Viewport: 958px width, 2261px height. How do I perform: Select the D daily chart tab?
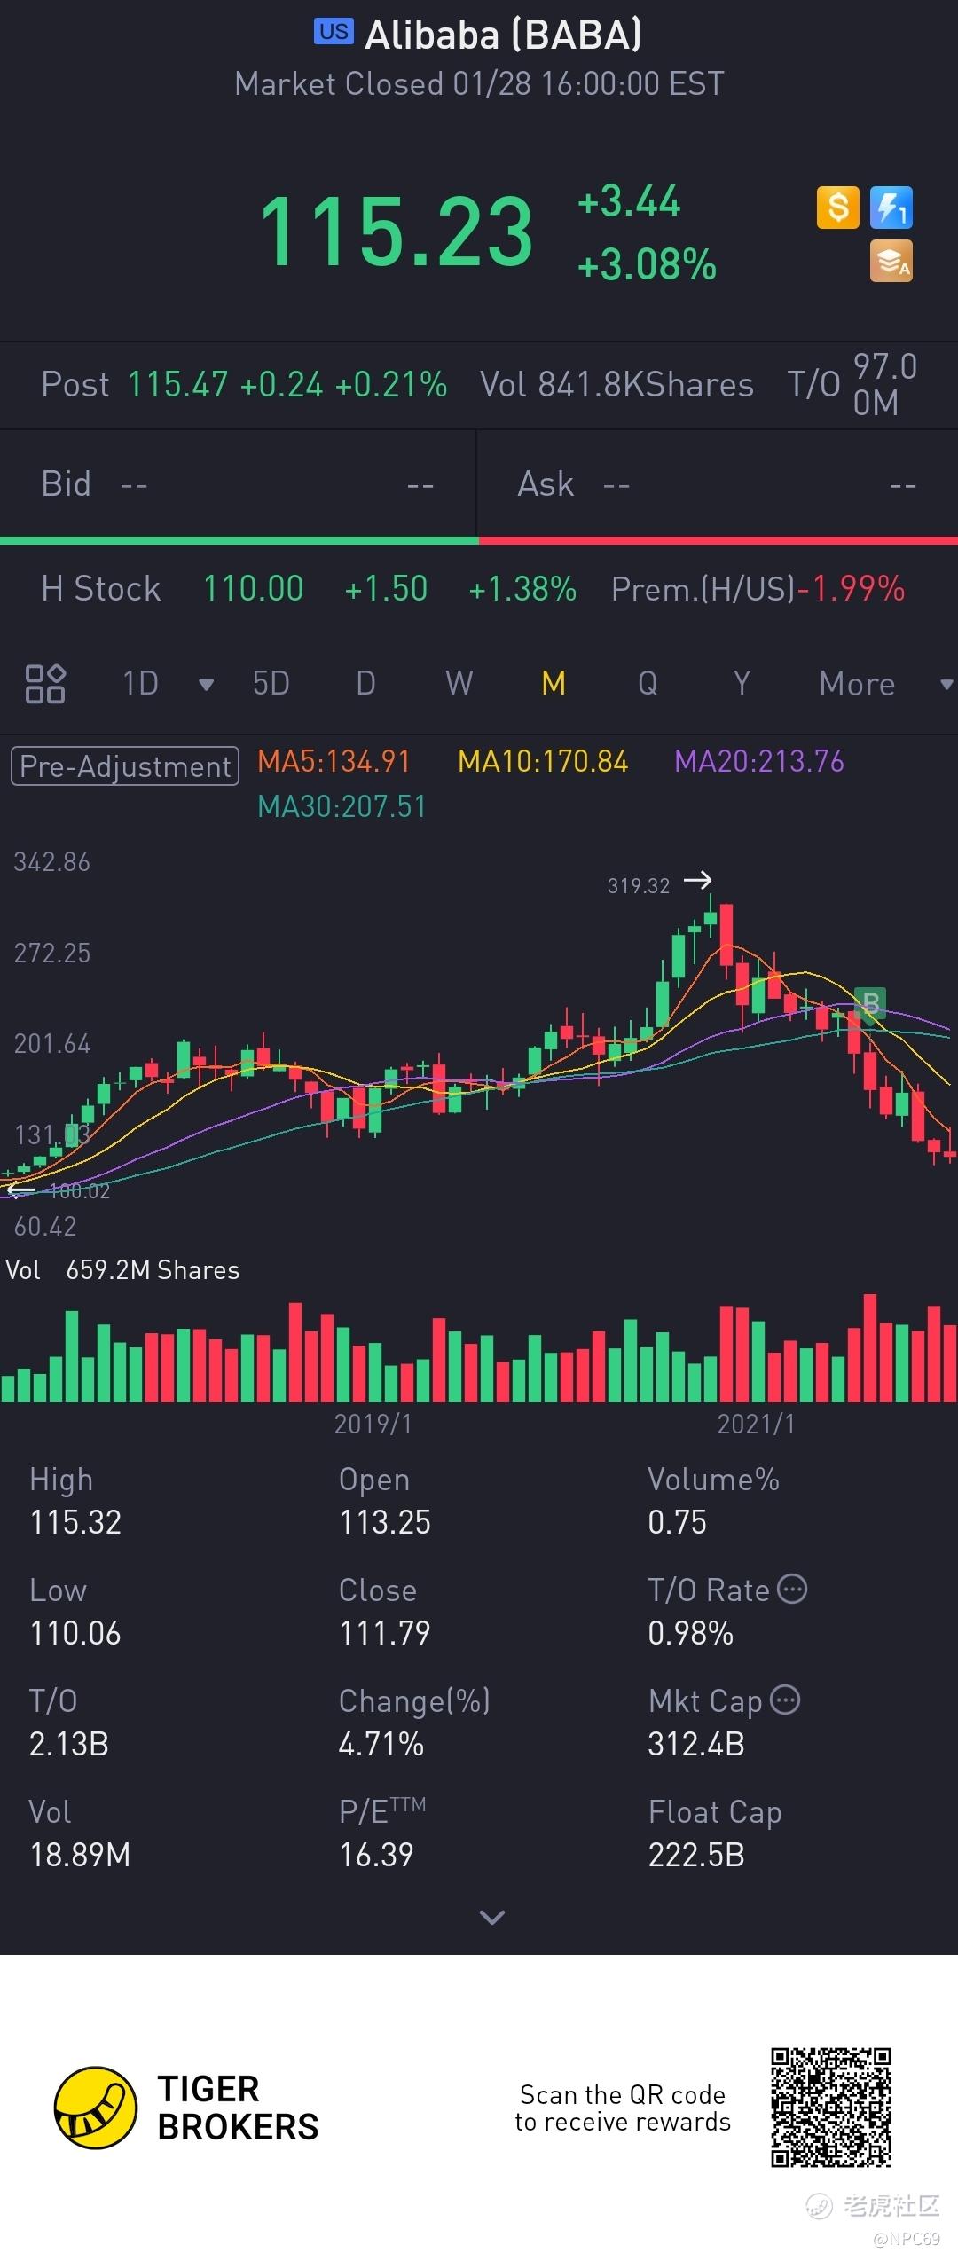[x=365, y=684]
